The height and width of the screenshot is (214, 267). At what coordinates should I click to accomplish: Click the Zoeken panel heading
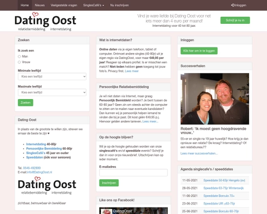[x=24, y=40]
